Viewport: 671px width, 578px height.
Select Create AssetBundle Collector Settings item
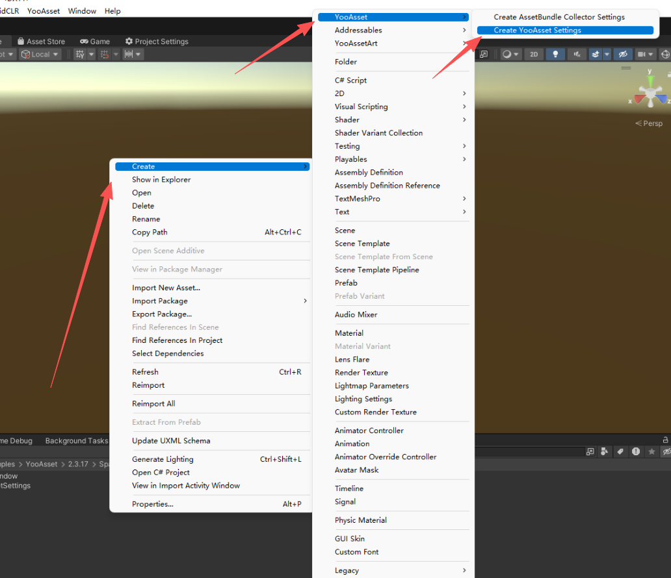(x=565, y=17)
